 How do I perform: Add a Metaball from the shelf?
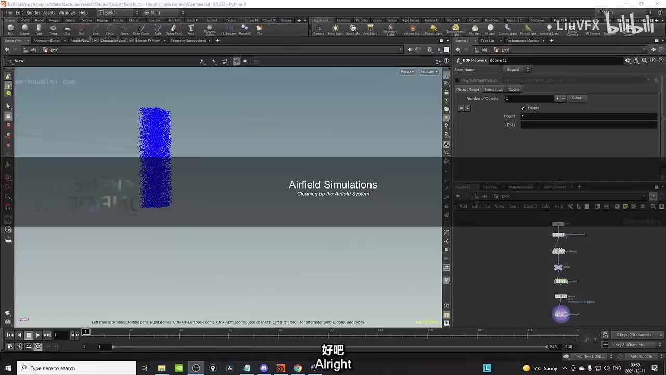click(245, 30)
